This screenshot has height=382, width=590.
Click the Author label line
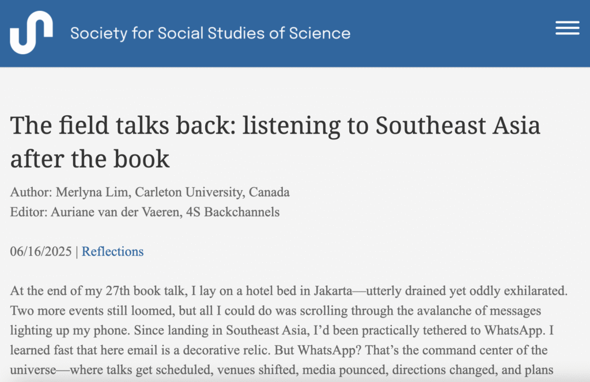pos(29,192)
